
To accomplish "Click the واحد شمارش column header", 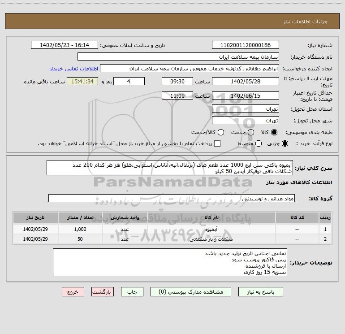I will (125, 217).
